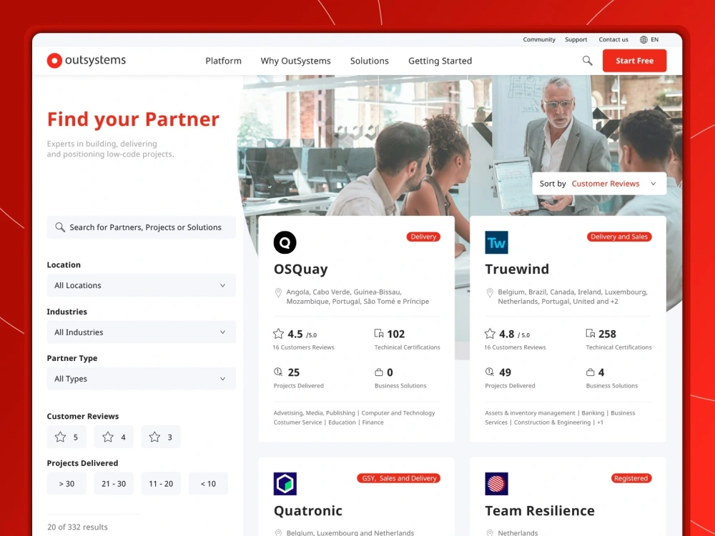The width and height of the screenshot is (715, 536).
Task: Click the Team Resilience Registered badge
Action: (x=631, y=478)
